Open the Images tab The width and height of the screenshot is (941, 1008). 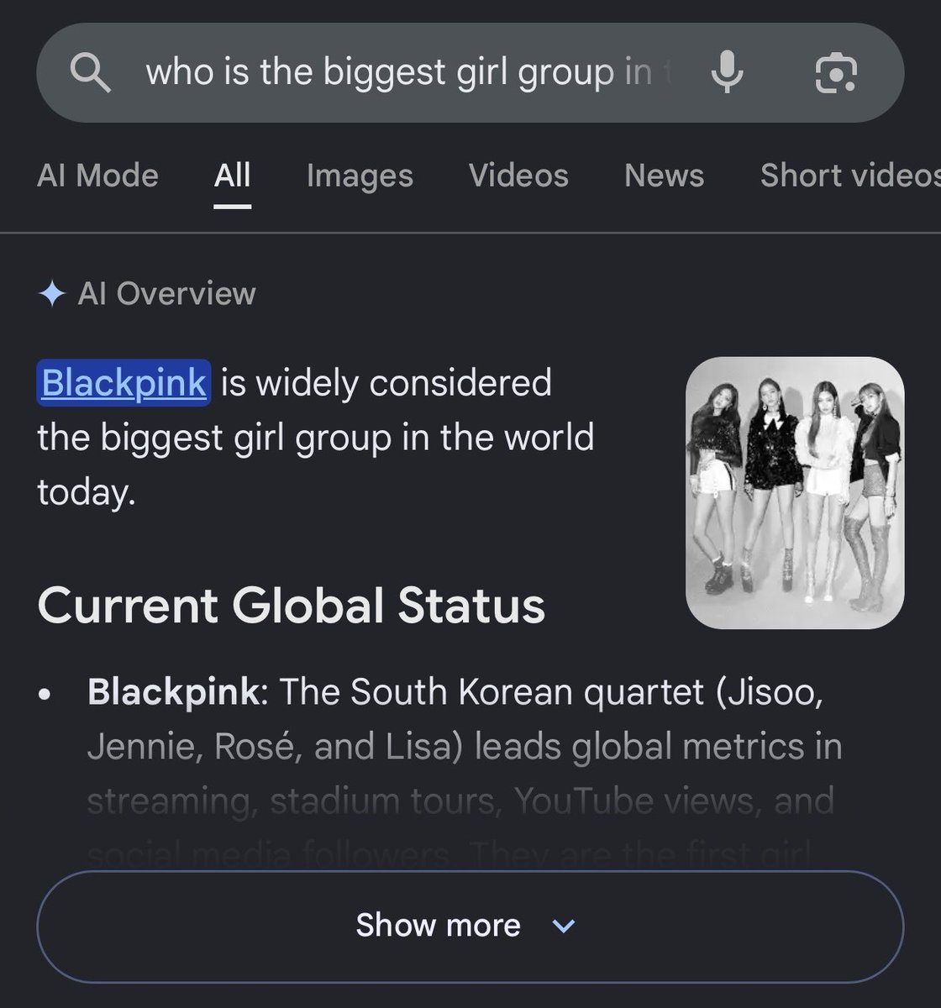(x=360, y=176)
